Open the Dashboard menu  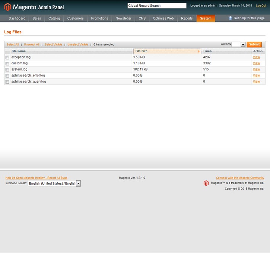pyautogui.click(x=17, y=18)
